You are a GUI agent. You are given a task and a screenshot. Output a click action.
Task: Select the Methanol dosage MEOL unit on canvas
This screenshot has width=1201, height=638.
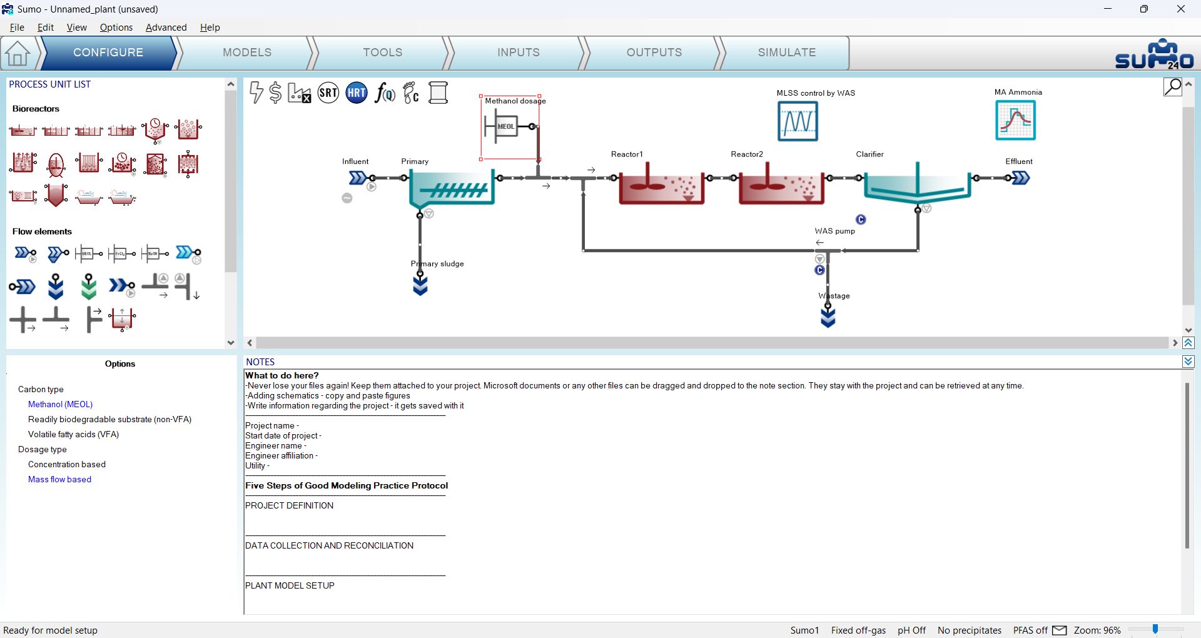506,126
